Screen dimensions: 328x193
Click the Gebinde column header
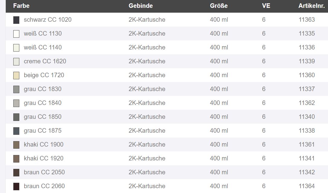(140, 6)
